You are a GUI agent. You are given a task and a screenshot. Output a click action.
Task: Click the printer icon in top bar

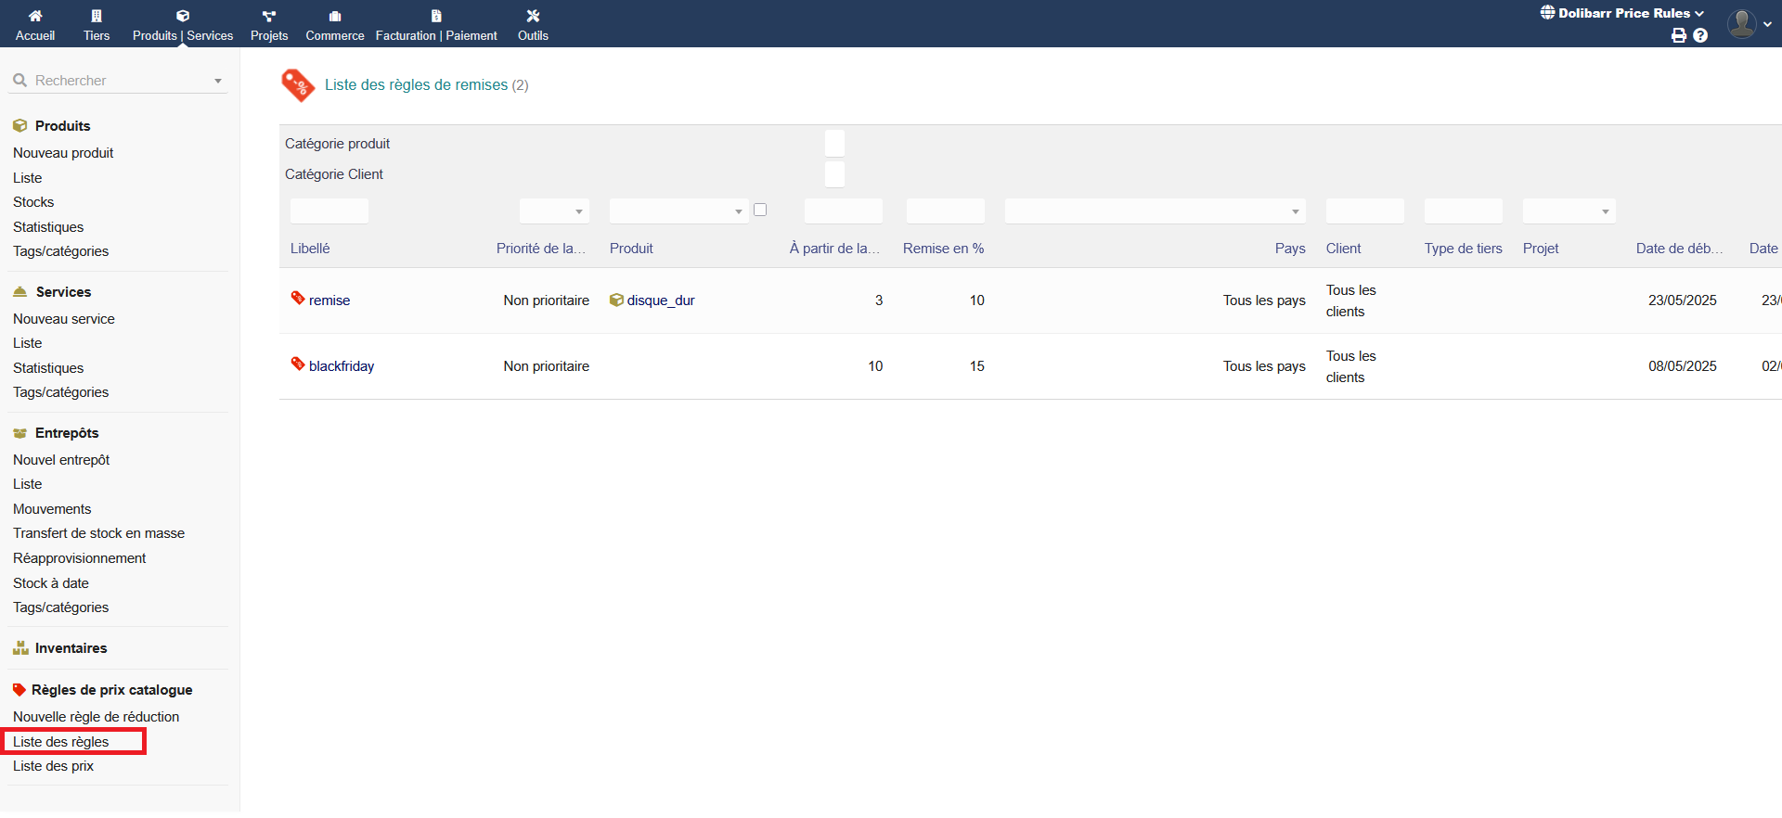tap(1678, 35)
